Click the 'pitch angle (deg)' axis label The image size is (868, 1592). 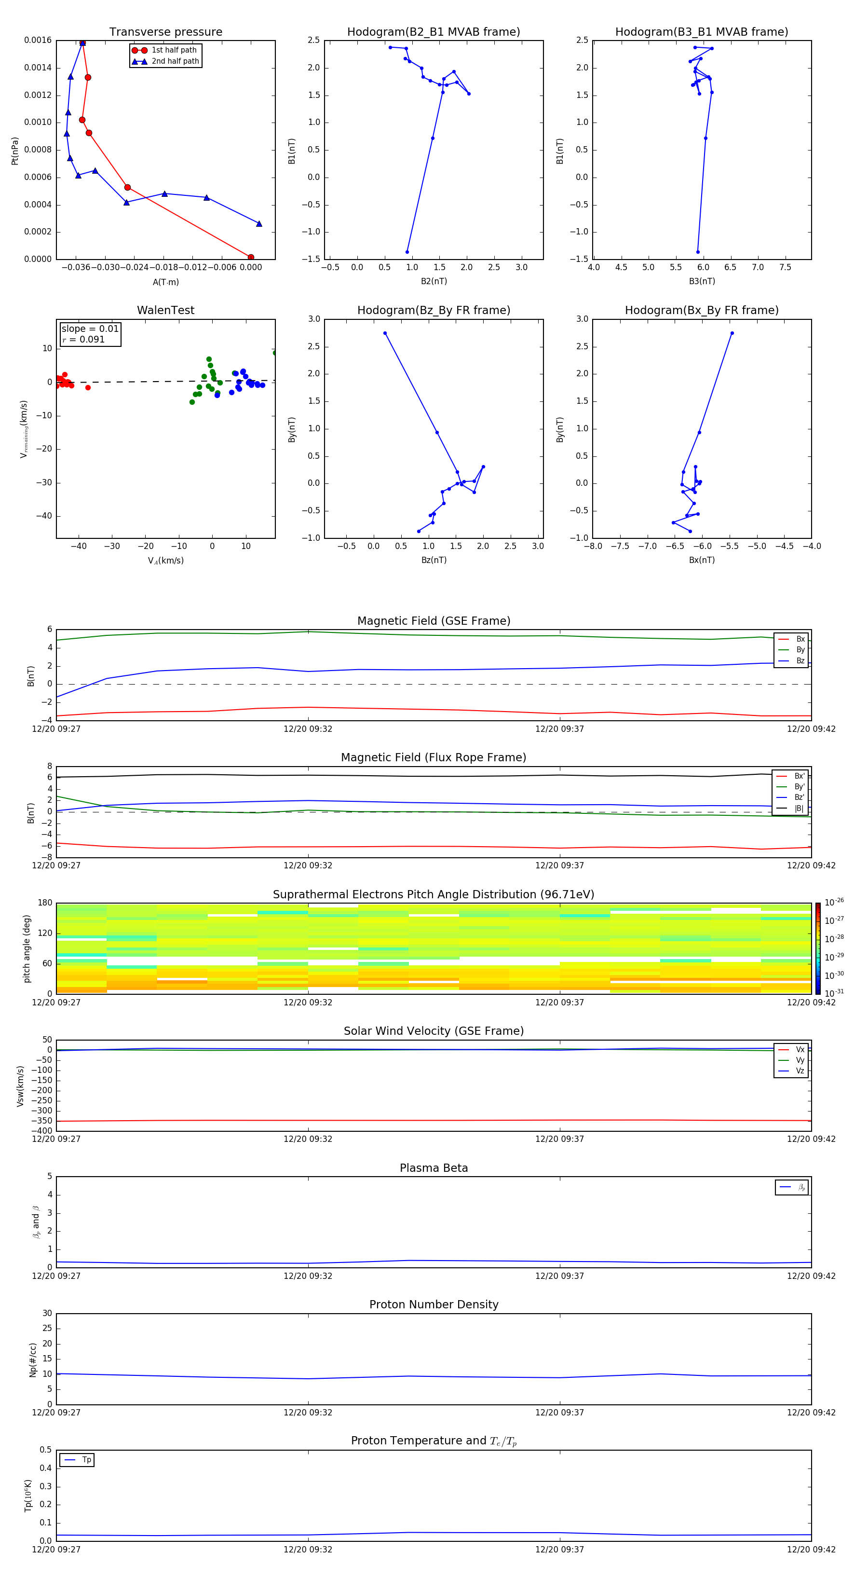coord(27,948)
